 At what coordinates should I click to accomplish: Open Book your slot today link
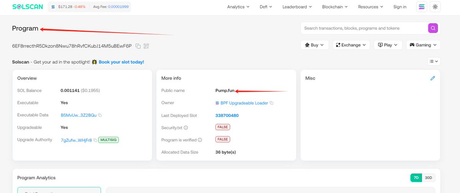(122, 62)
